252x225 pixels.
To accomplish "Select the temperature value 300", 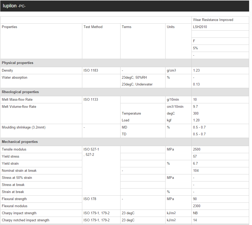I will click(196, 114).
